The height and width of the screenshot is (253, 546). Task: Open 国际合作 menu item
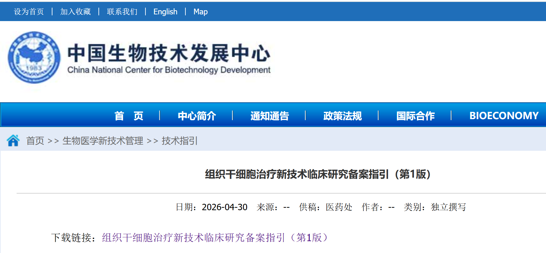pyautogui.click(x=416, y=116)
